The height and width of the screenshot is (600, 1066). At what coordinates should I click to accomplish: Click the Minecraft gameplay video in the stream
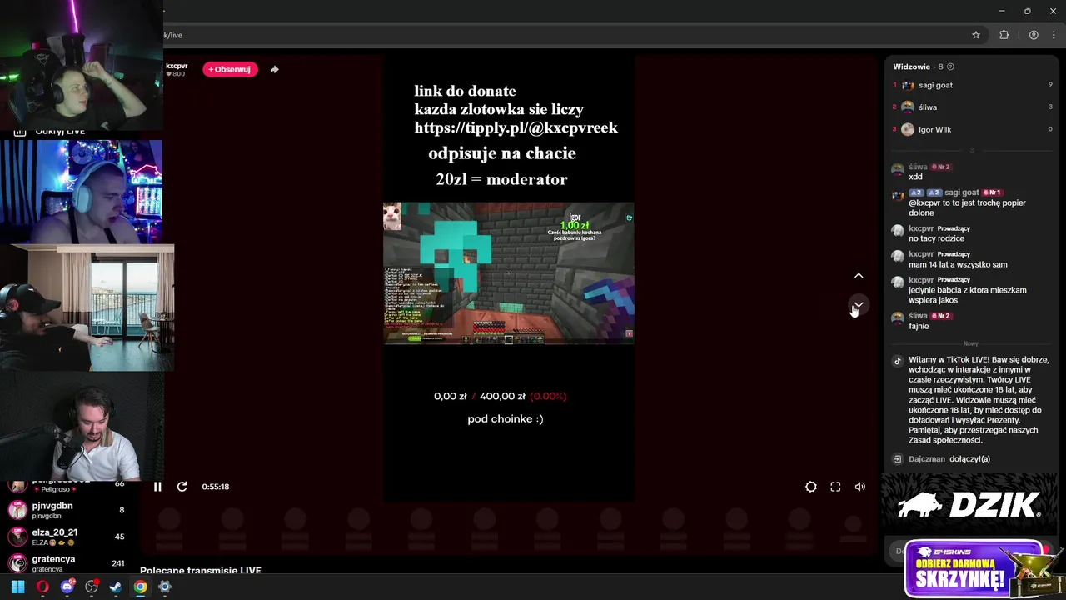(x=508, y=272)
